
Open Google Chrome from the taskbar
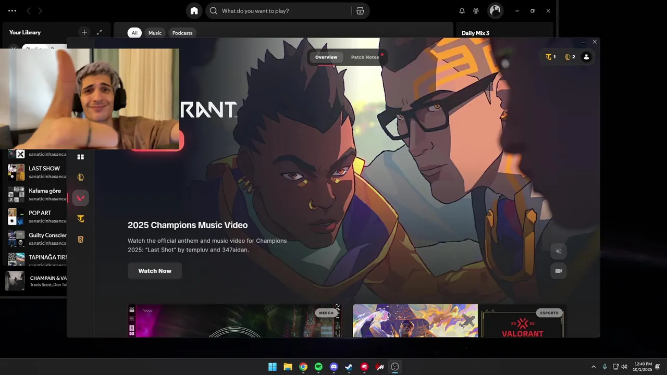click(x=303, y=367)
